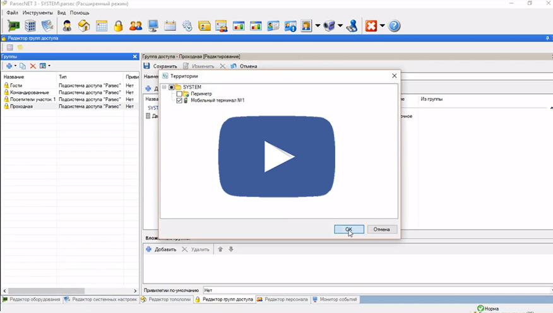
Task: Open dropdown arrow next to video camera icon
Action: click(x=340, y=26)
